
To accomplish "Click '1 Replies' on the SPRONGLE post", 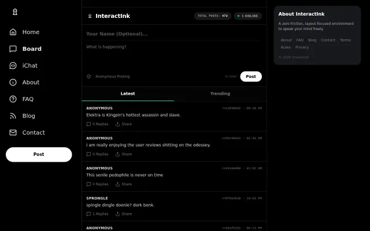I will point(100,214).
